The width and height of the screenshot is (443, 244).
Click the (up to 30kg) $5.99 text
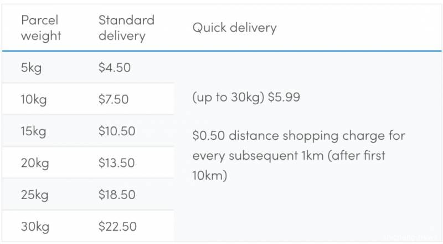click(x=246, y=97)
